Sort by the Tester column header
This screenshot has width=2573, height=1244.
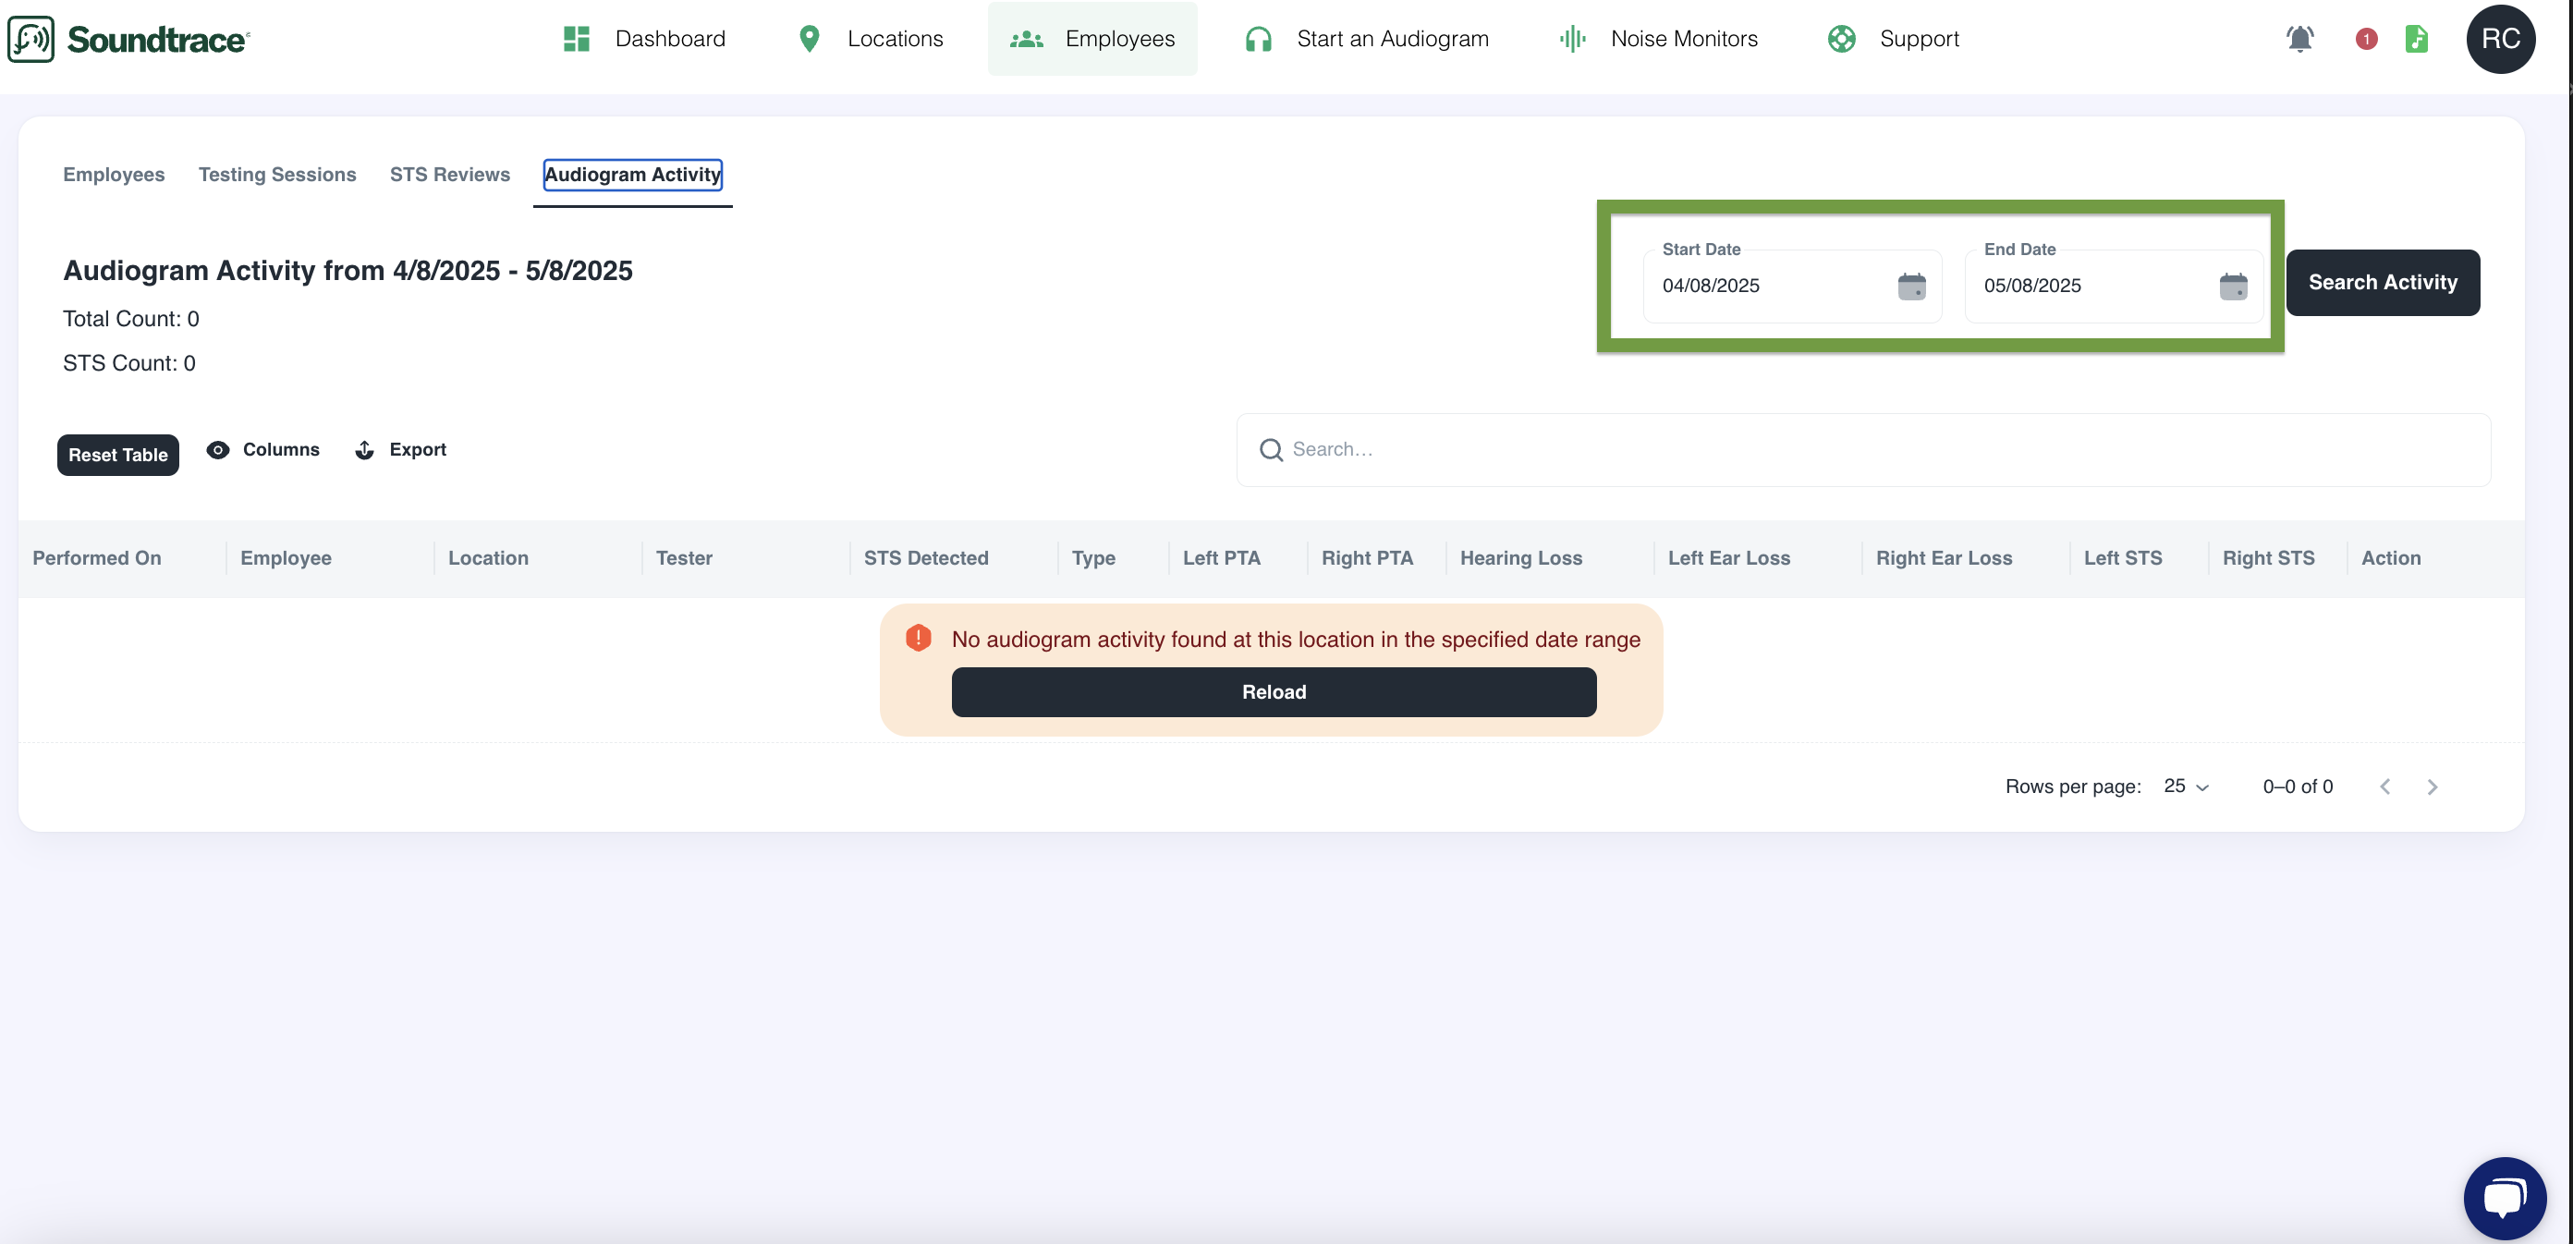pyautogui.click(x=684, y=558)
